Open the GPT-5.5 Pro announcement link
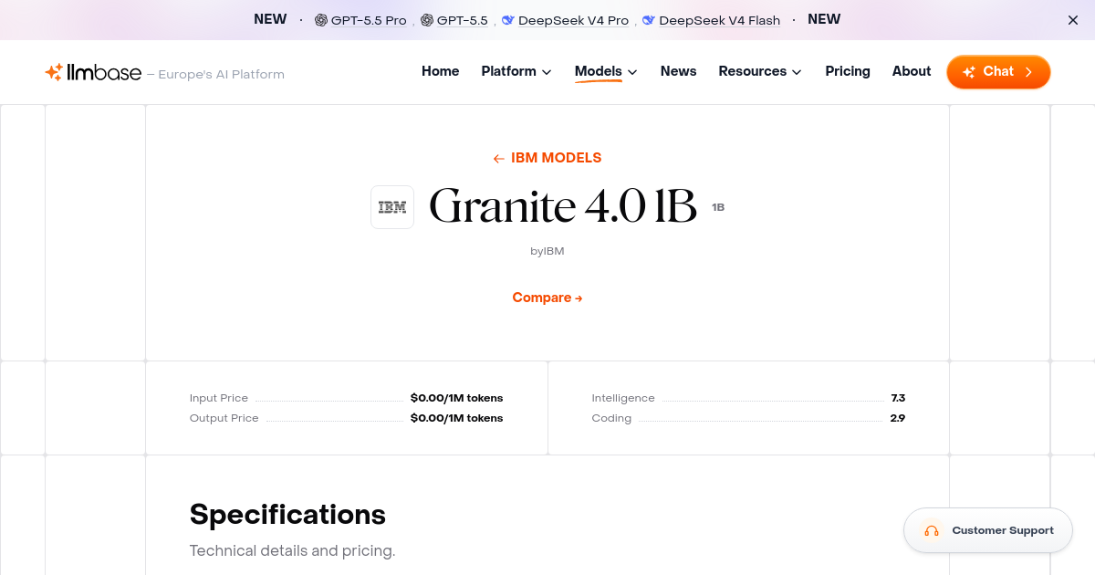This screenshot has width=1095, height=575. point(369,19)
